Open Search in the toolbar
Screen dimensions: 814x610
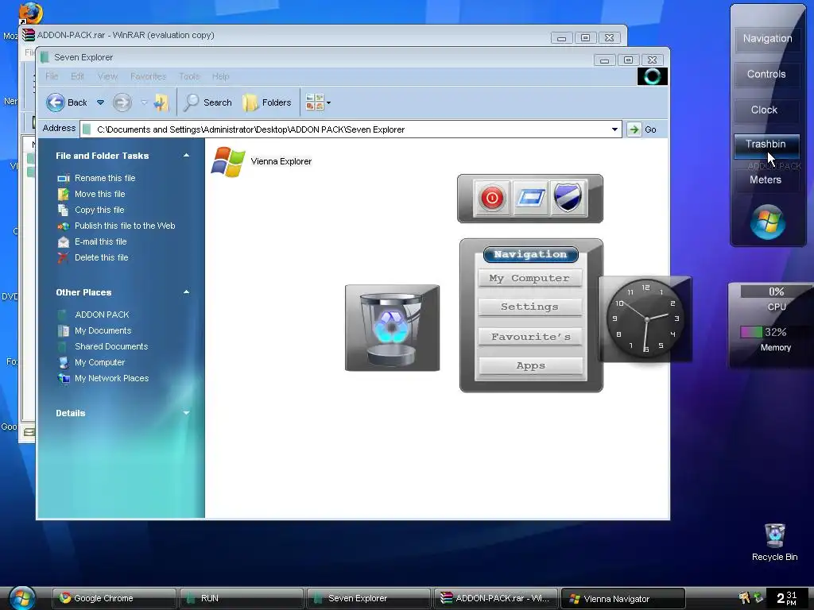pyautogui.click(x=207, y=102)
